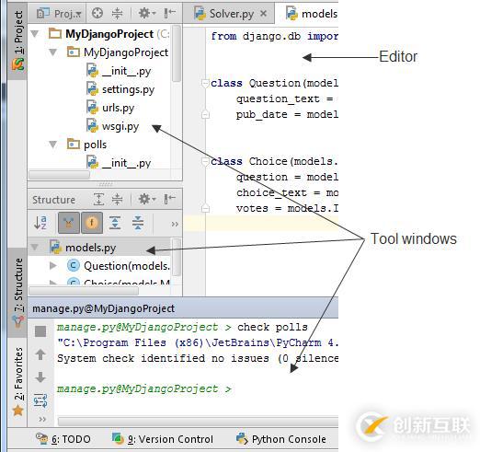
Task: Toggle Show Fields button in Structure panel
Action: [x=92, y=223]
